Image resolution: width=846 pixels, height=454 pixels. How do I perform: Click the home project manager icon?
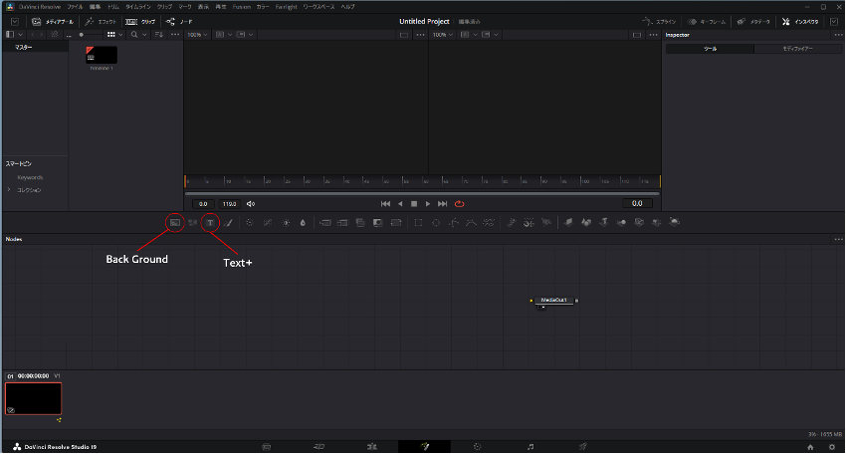tap(810, 446)
